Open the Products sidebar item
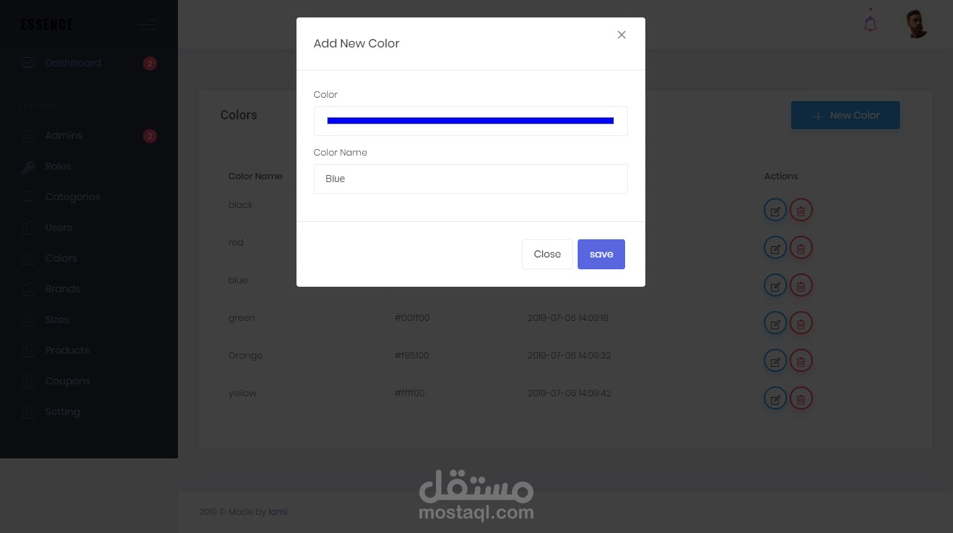This screenshot has height=533, width=953. click(67, 350)
